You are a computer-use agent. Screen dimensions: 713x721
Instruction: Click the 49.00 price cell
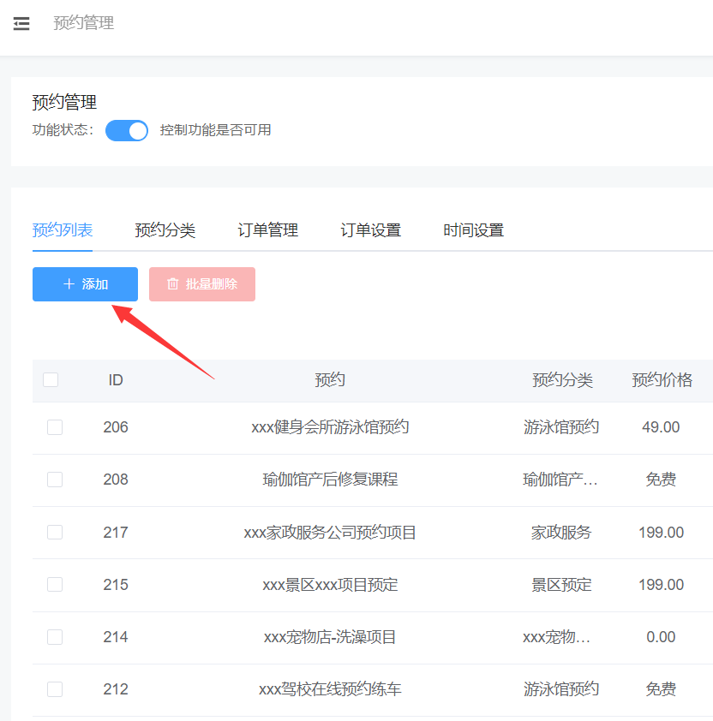click(x=661, y=427)
